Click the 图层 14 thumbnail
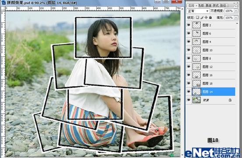This screenshot has height=158, width=242. [196, 91]
